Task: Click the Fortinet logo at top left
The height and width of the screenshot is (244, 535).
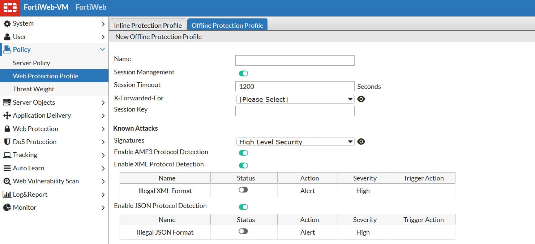Action: click(9, 7)
